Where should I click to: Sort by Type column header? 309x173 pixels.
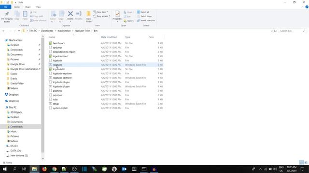[x=127, y=37]
